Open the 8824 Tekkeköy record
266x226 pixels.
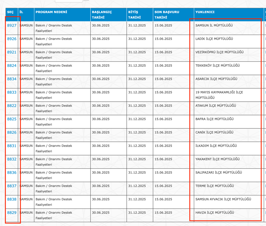(12, 66)
